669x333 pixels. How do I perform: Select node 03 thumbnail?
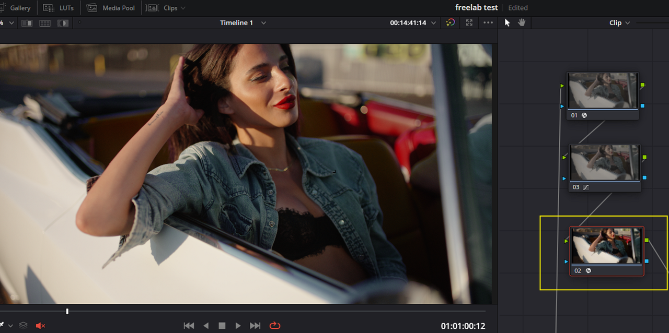click(605, 163)
